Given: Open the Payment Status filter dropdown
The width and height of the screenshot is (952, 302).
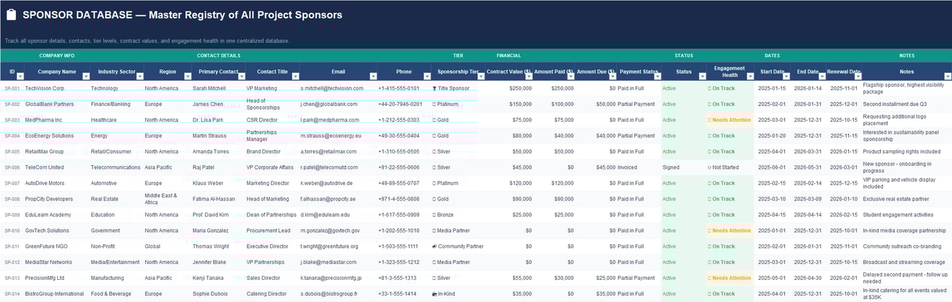Looking at the screenshot, I should point(657,76).
